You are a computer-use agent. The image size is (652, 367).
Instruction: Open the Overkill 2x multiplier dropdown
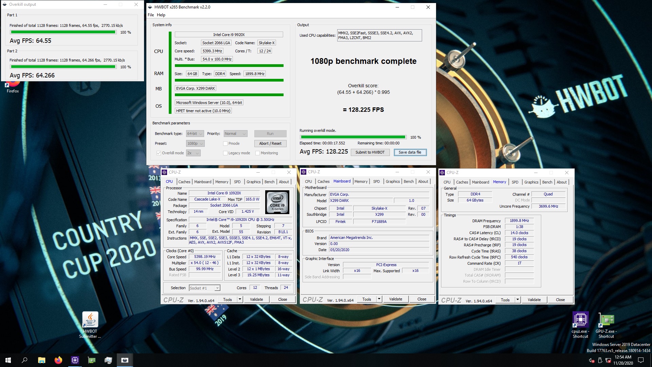[x=193, y=153]
